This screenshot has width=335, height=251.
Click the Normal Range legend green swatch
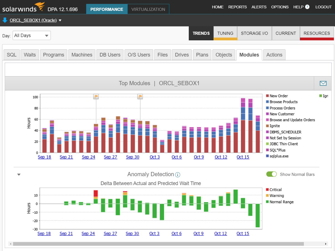pyautogui.click(x=267, y=202)
